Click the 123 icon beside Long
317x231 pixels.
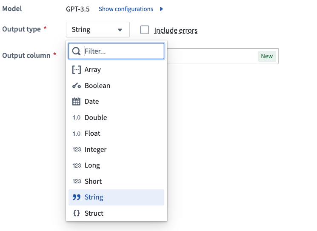[77, 165]
